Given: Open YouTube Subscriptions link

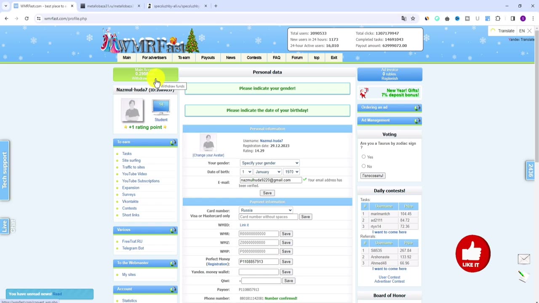Looking at the screenshot, I should pos(141,181).
